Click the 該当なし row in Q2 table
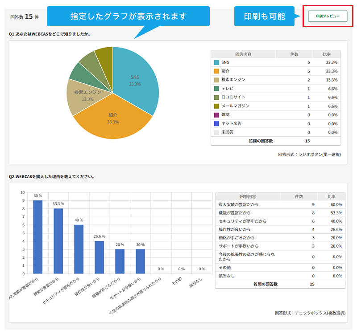357x334 pixels. [x=280, y=276]
